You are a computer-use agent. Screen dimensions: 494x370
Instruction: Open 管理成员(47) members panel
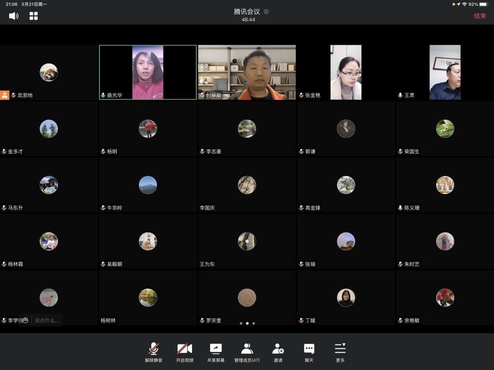point(247,352)
